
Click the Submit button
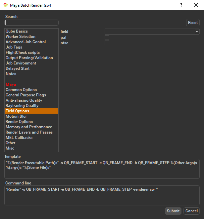coord(173,211)
